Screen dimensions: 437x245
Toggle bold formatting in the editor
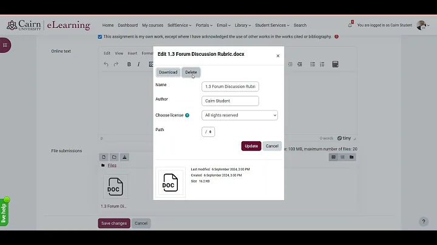[x=129, y=64]
